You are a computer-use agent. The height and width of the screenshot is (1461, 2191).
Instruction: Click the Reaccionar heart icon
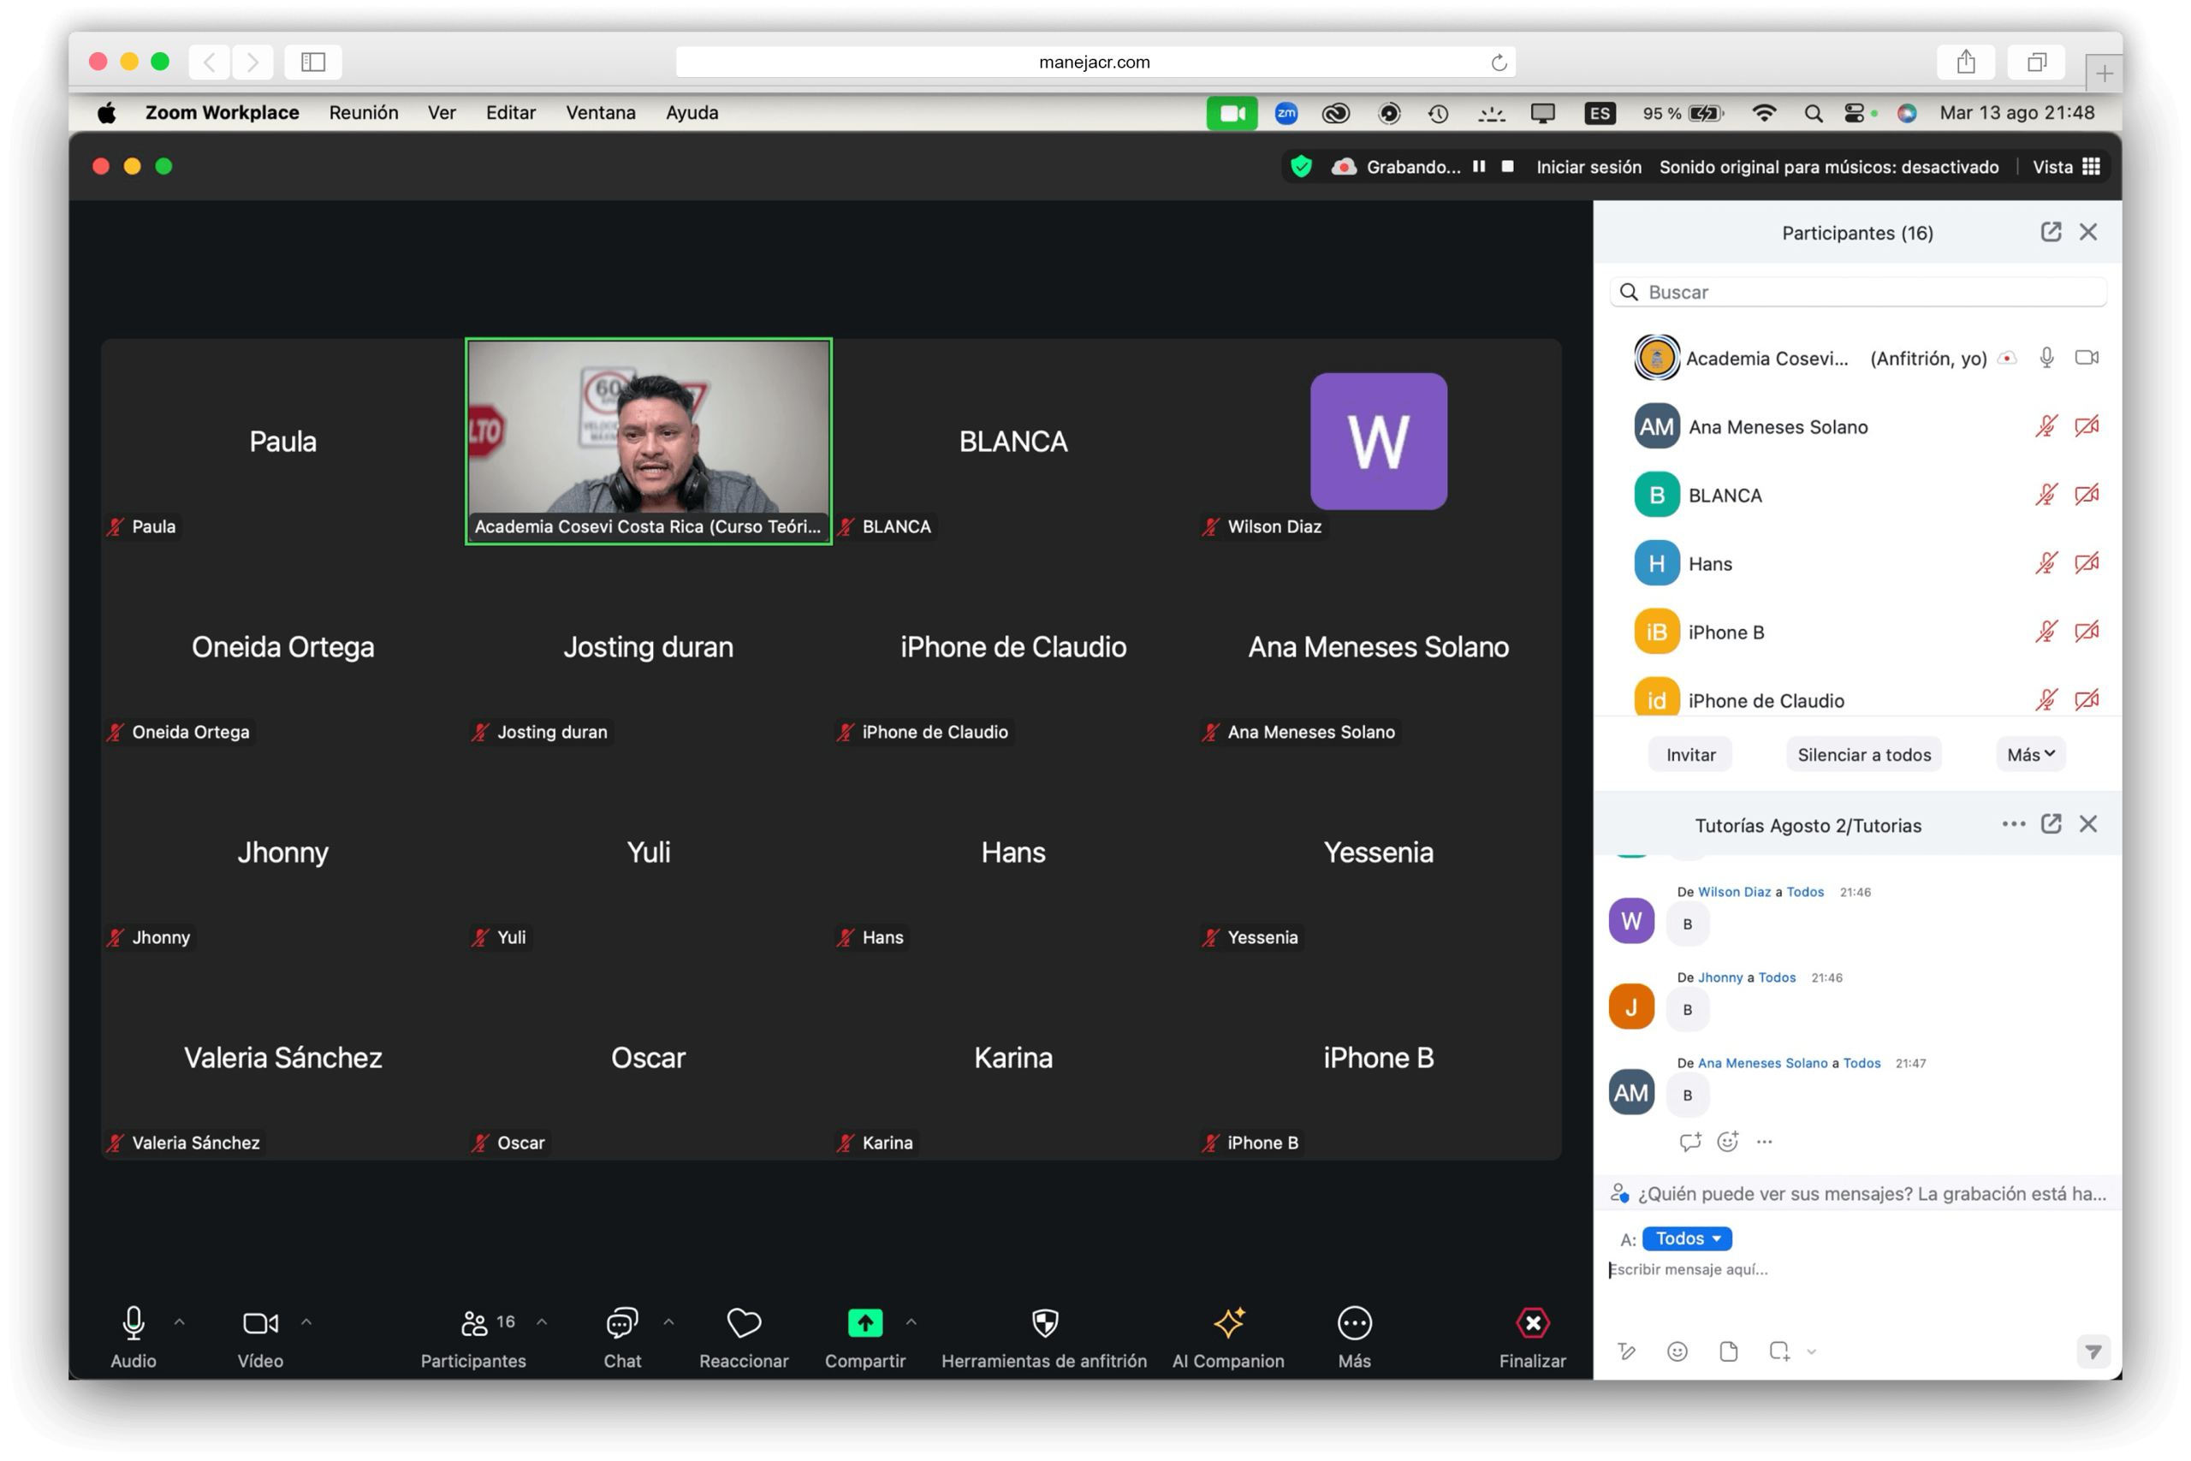point(744,1322)
